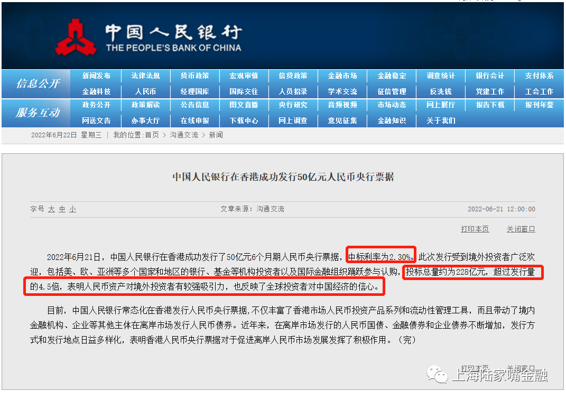Open 经理国库 menu item

point(195,92)
